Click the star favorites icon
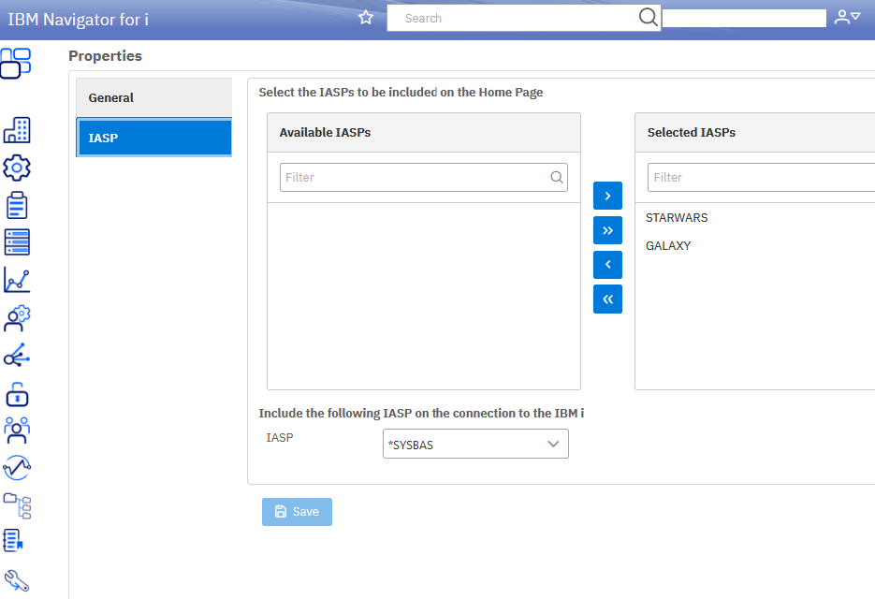This screenshot has width=875, height=599. coord(366,18)
